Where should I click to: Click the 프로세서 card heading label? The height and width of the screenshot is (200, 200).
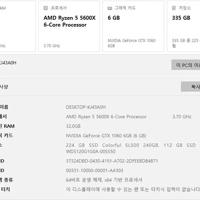[x=59, y=8]
